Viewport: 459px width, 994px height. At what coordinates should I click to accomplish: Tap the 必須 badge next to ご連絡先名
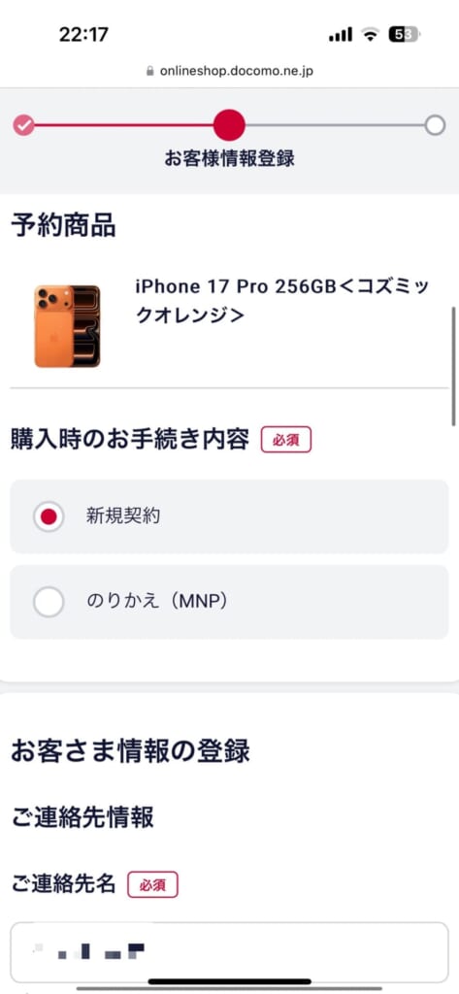[x=152, y=884]
